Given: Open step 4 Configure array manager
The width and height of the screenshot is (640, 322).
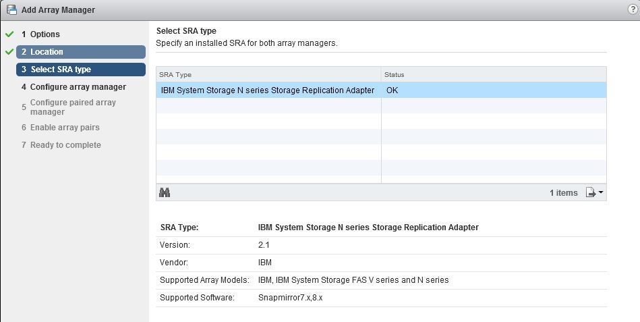Looking at the screenshot, I should pyautogui.click(x=74, y=87).
